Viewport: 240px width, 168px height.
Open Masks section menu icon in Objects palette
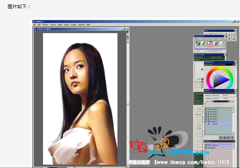click(x=234, y=141)
